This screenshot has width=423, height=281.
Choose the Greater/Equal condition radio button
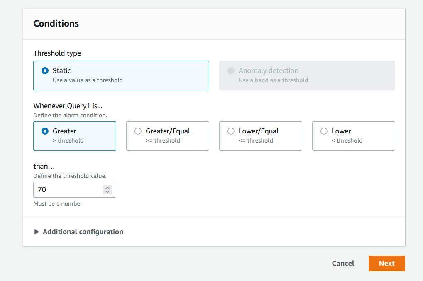click(x=138, y=131)
